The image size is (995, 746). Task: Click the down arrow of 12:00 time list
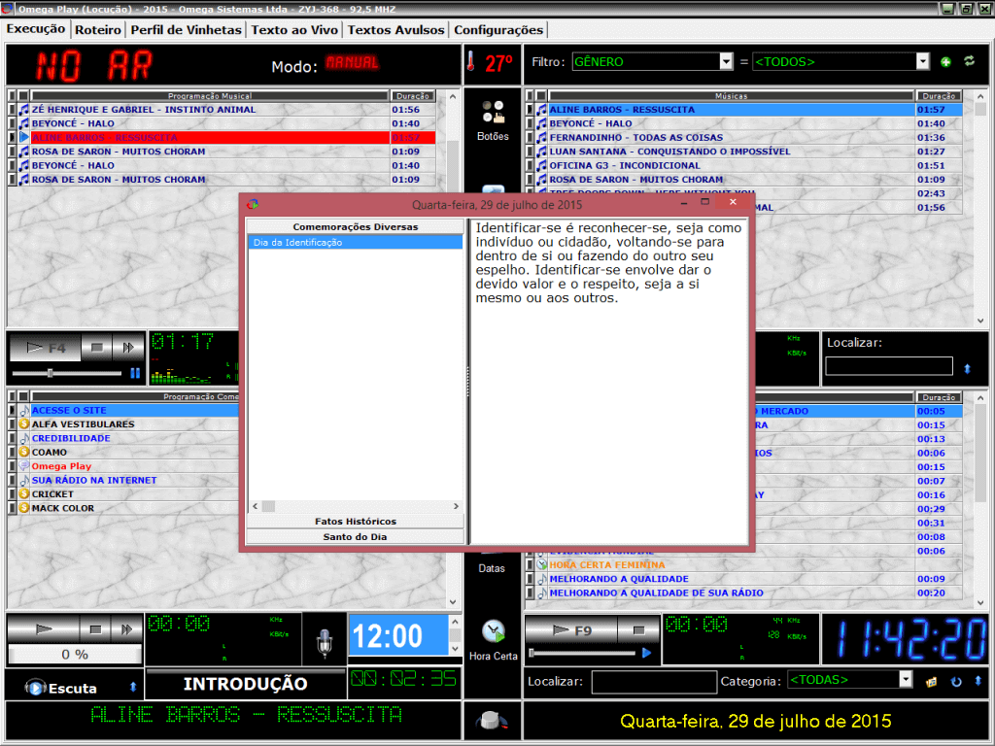(x=455, y=649)
